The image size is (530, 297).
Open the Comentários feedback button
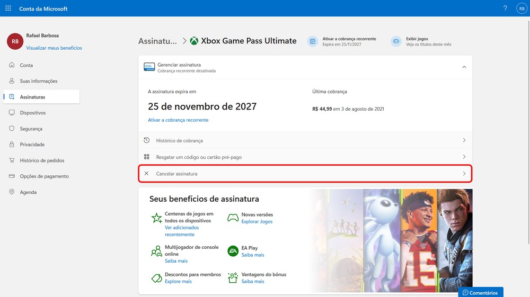pos(480,292)
